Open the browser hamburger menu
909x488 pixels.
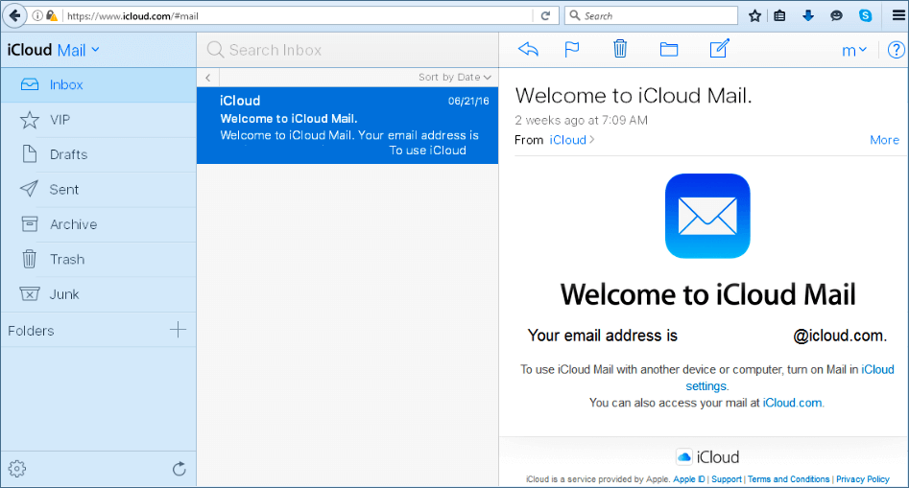(x=898, y=15)
